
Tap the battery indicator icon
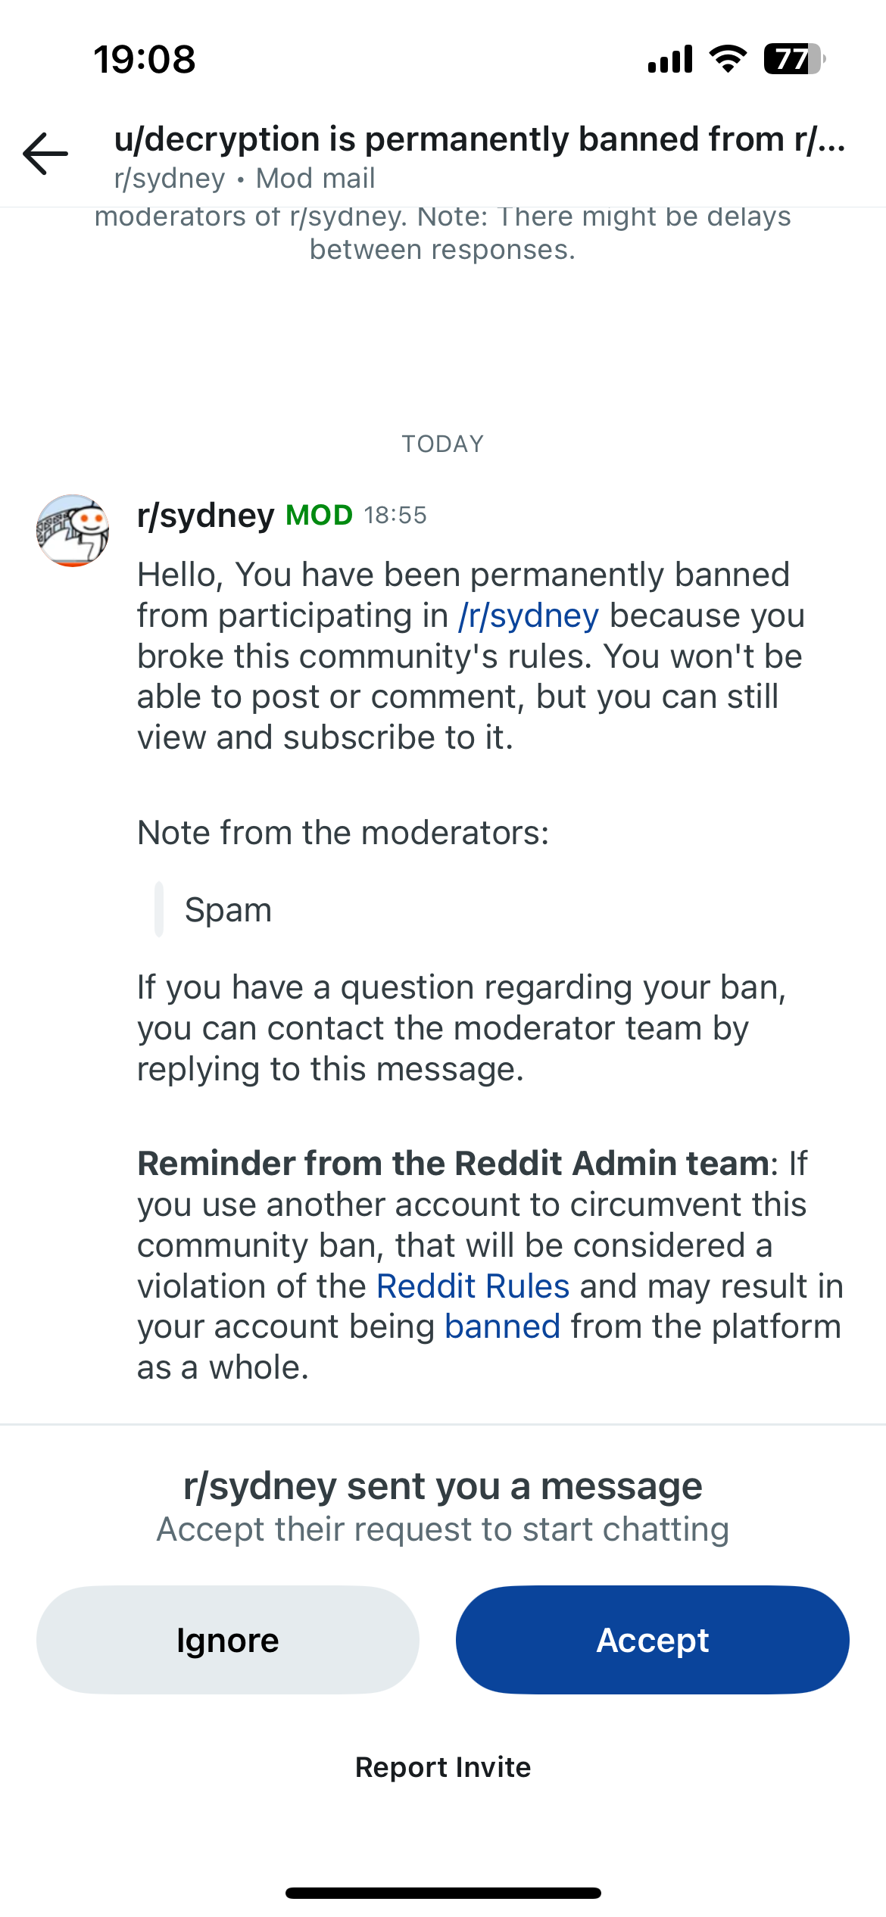[x=794, y=59]
